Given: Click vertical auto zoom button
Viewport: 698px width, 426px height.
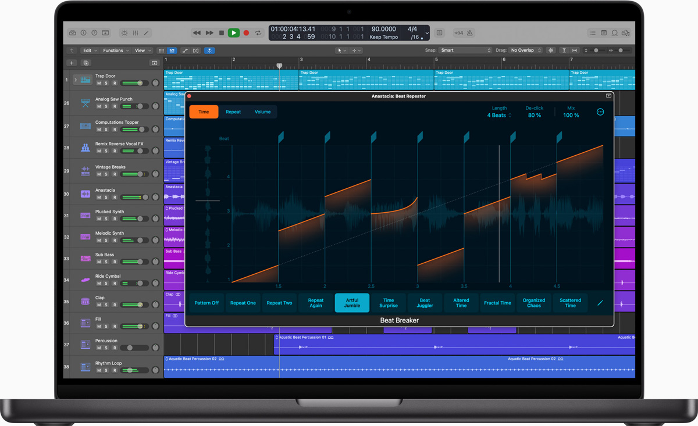Looking at the screenshot, I should pos(564,51).
